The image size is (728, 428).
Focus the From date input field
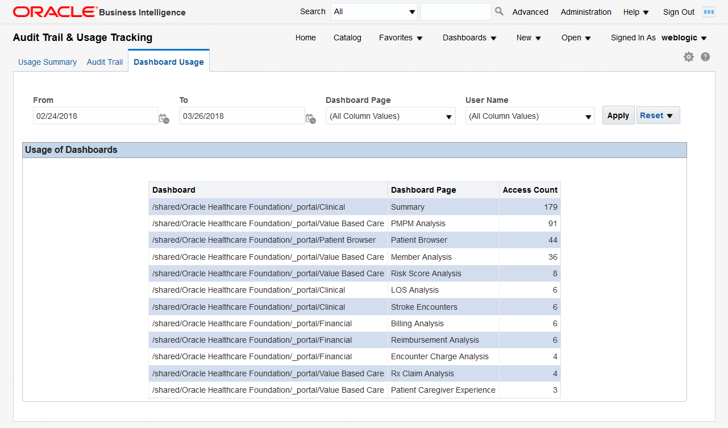click(95, 116)
